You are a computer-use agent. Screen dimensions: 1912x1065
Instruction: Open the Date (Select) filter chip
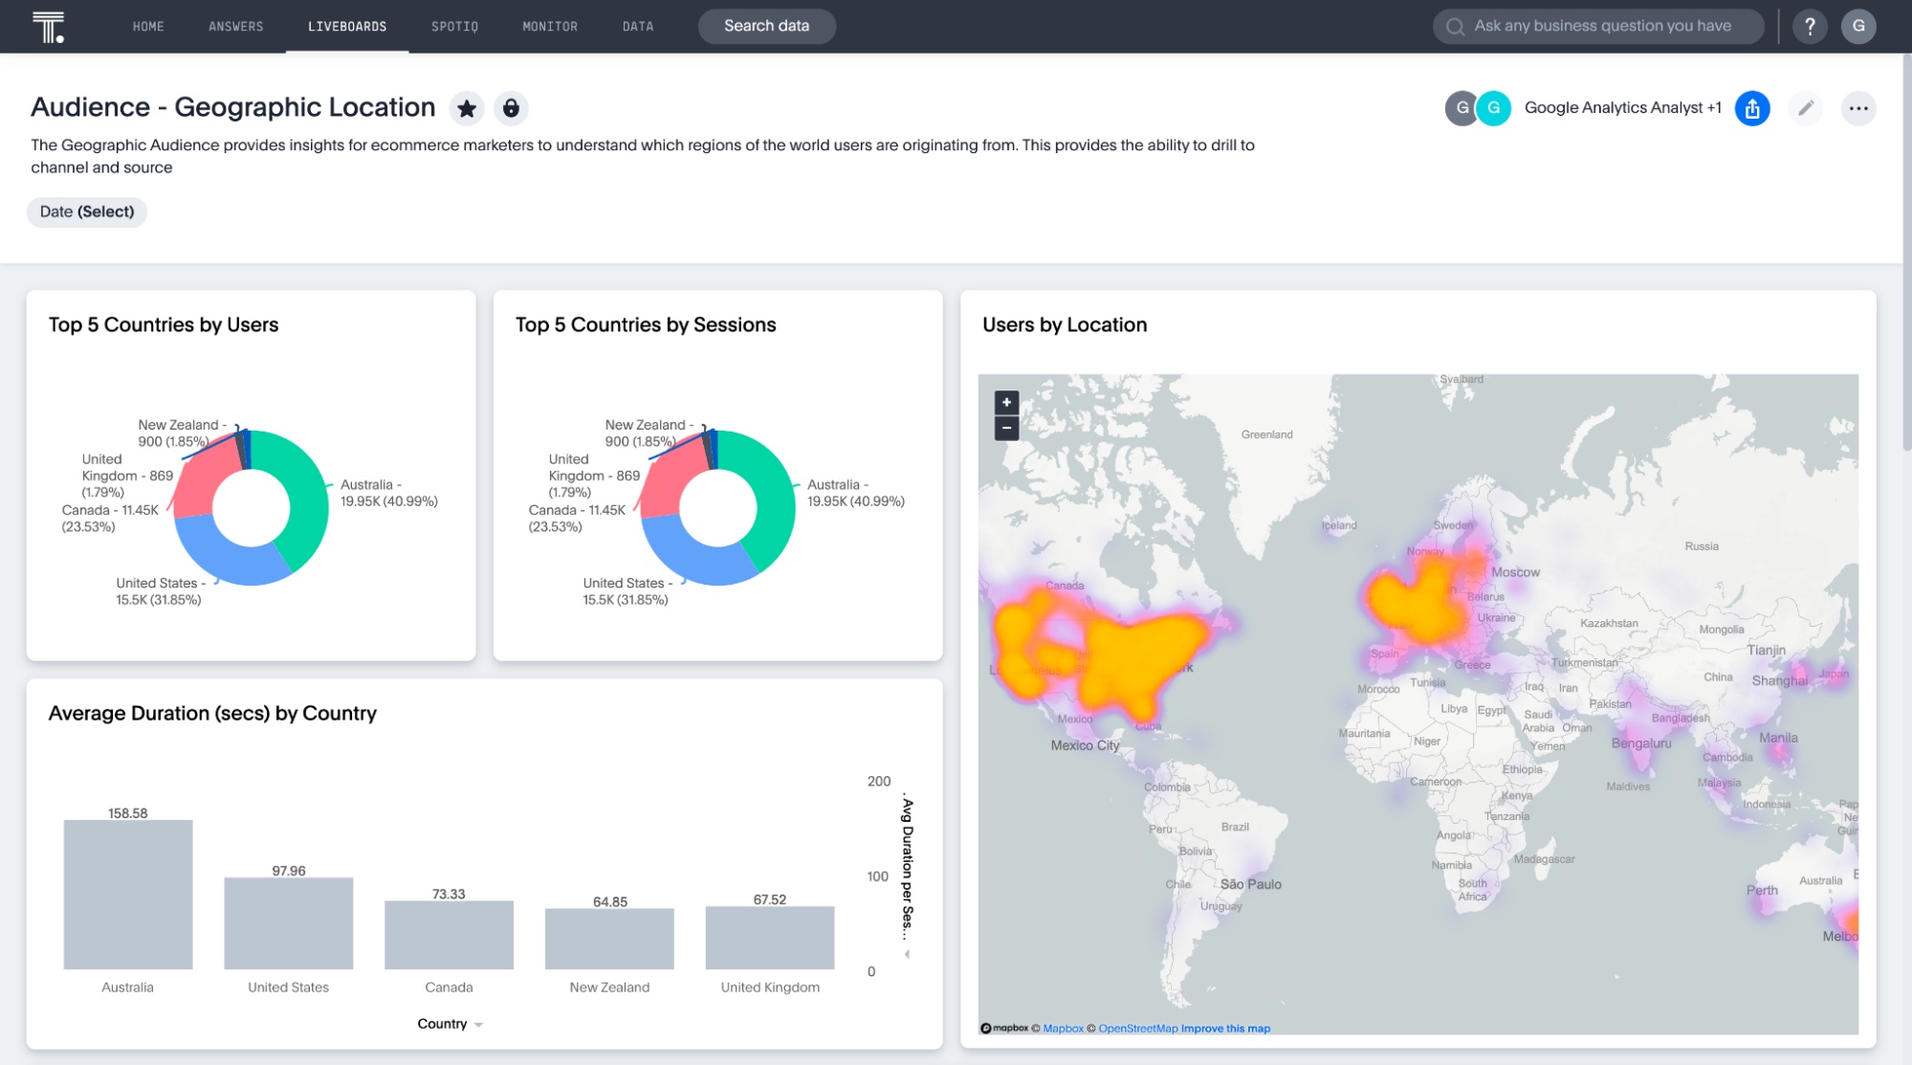[87, 211]
